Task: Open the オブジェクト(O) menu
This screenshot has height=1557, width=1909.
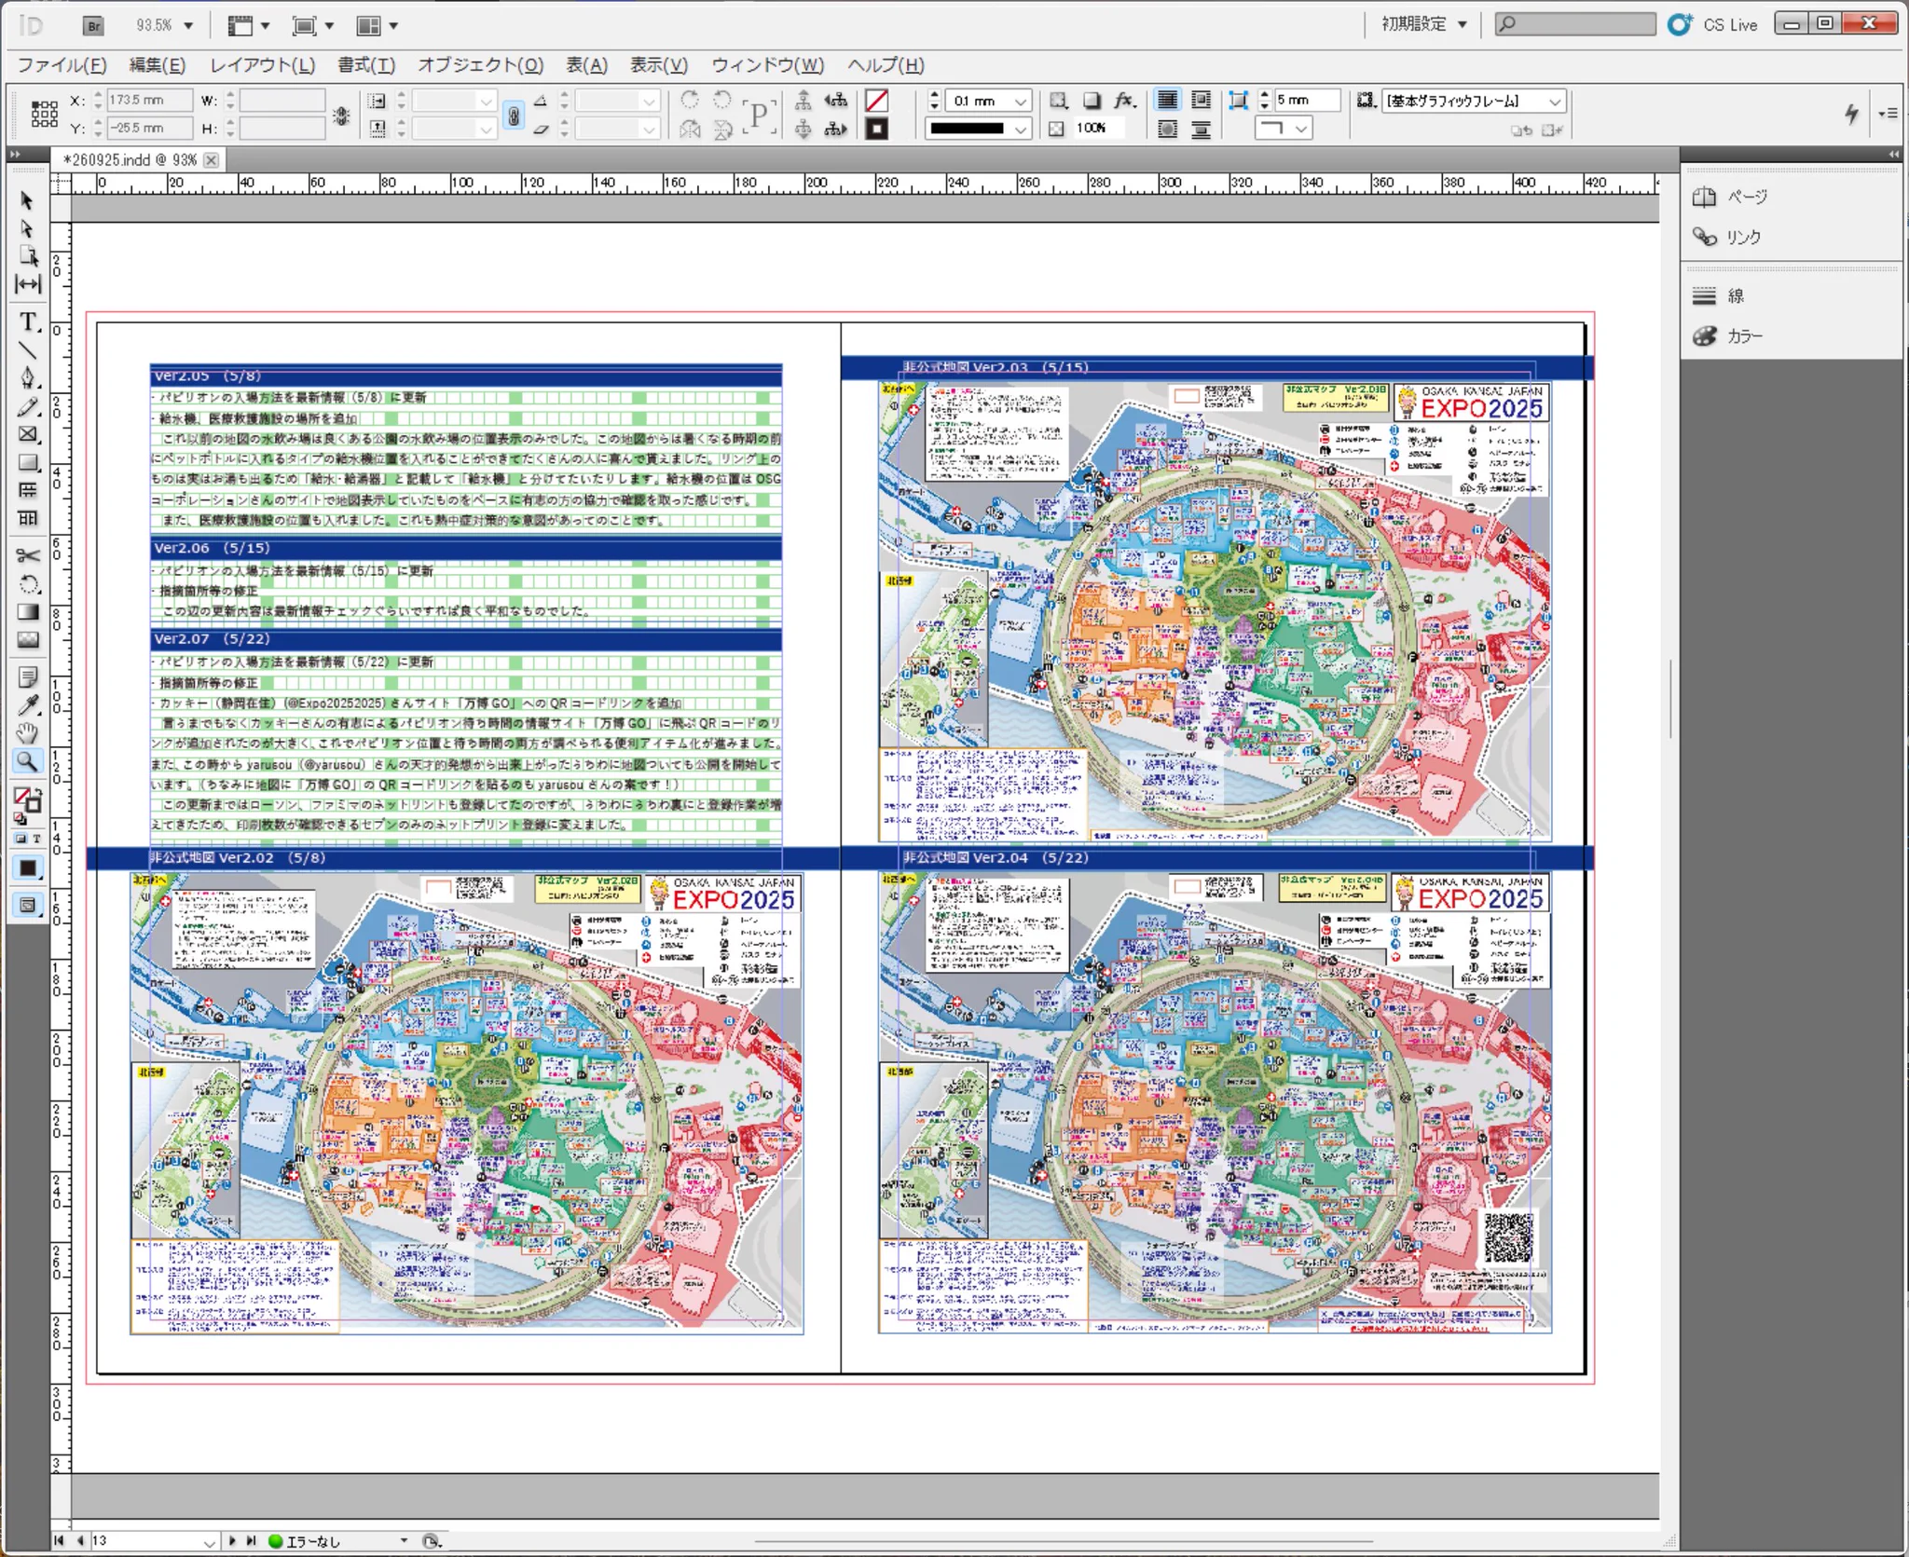Action: click(x=480, y=65)
